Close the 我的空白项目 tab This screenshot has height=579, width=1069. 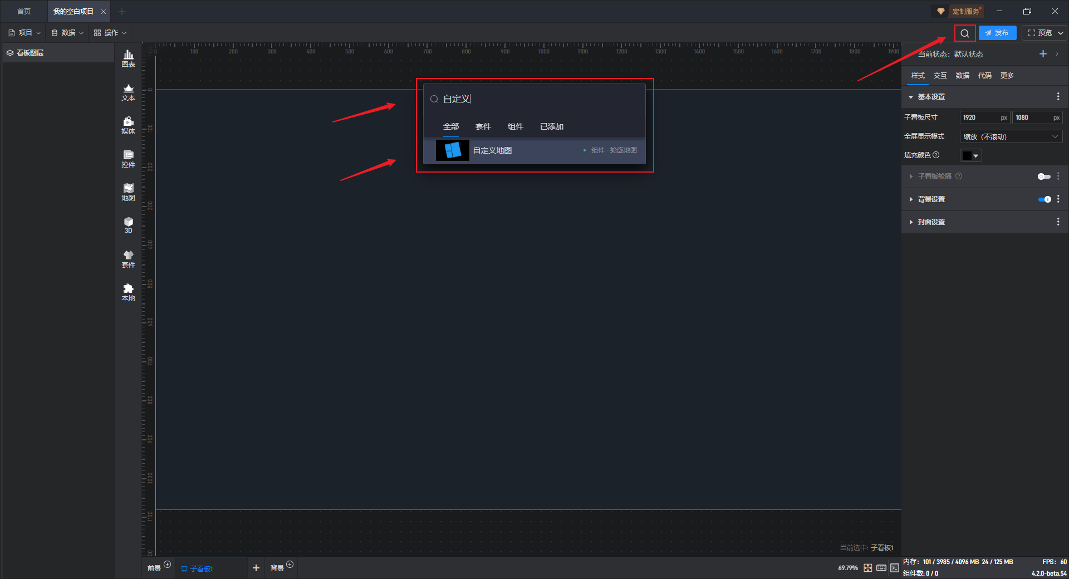click(x=104, y=12)
